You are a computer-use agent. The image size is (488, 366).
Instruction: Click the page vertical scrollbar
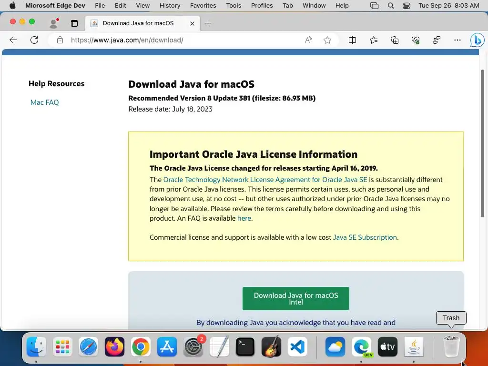[482, 143]
